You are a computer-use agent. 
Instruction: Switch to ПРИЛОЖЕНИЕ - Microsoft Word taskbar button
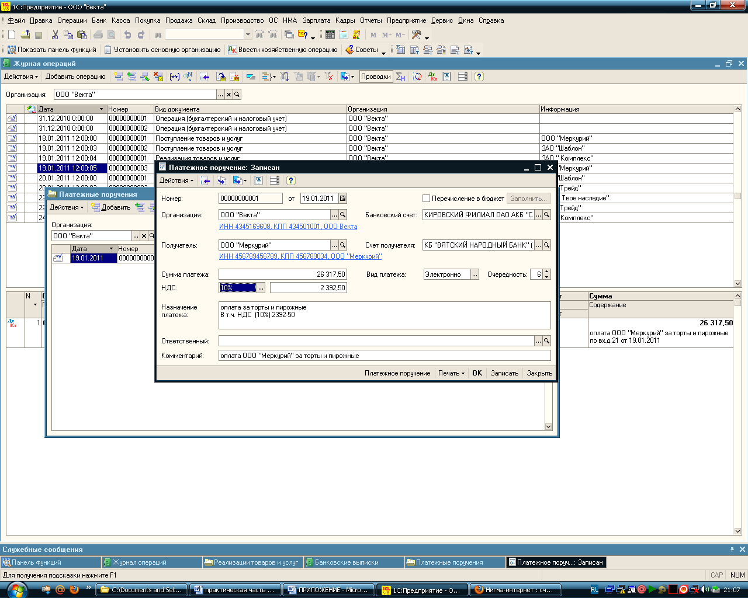[328, 590]
